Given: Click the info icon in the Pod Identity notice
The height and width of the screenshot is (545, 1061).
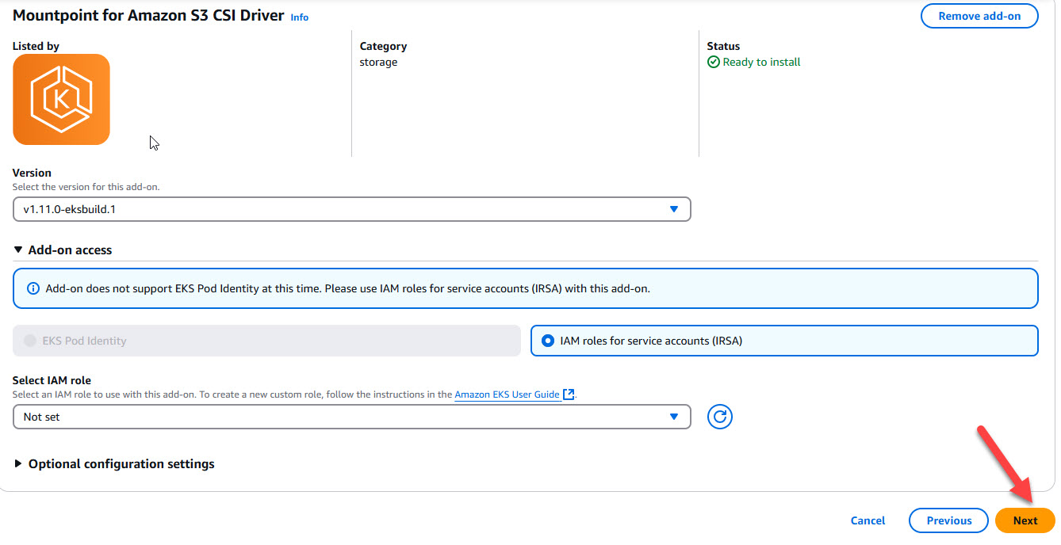Looking at the screenshot, I should (33, 288).
